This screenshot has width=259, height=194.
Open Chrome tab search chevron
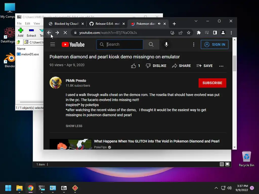[x=196, y=21]
